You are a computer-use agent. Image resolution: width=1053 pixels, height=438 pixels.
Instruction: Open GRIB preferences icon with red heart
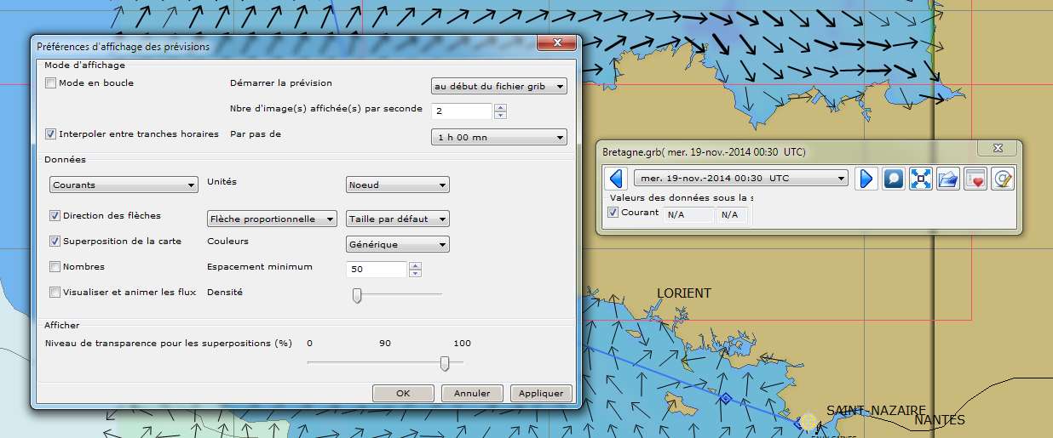(975, 179)
